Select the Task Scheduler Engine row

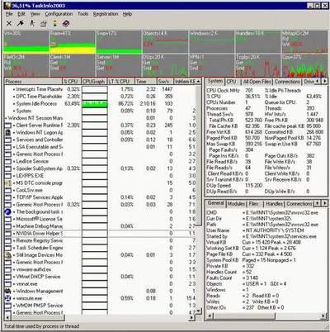(x=101, y=248)
